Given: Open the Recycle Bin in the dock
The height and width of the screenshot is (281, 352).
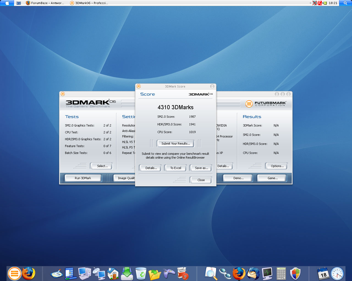Looking at the screenshot, I should 141,274.
